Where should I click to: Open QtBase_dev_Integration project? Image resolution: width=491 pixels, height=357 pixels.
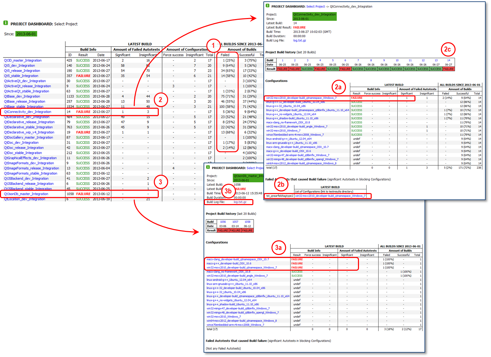pos(22,96)
